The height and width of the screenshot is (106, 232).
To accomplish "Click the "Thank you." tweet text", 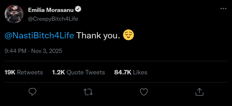I will 98,36.
